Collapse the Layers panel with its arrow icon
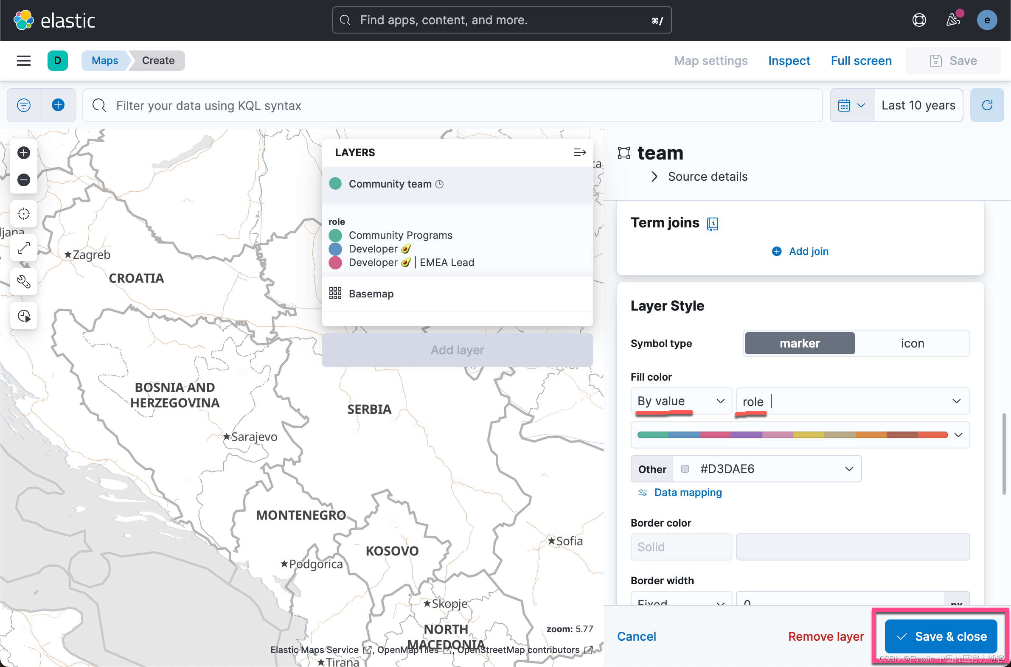This screenshot has width=1011, height=667. point(579,152)
